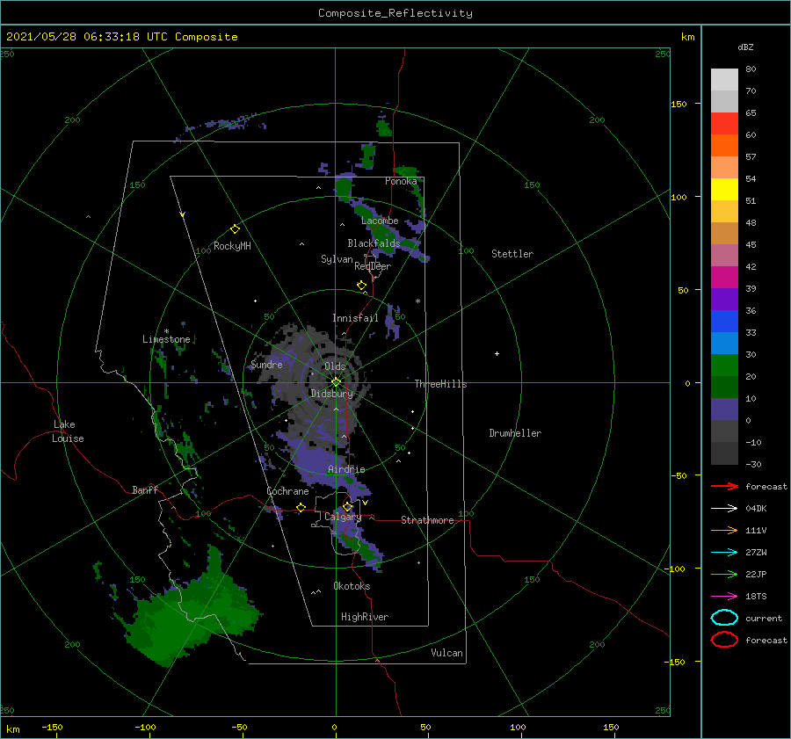This screenshot has width=791, height=739.
Task: Click the Innisfail city label
Action: click(355, 318)
